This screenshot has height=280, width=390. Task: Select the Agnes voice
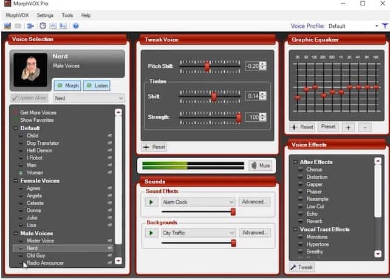[x=33, y=188]
